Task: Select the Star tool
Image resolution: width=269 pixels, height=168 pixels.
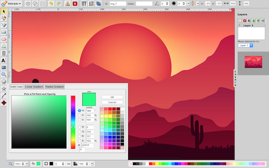Action: tap(4, 89)
